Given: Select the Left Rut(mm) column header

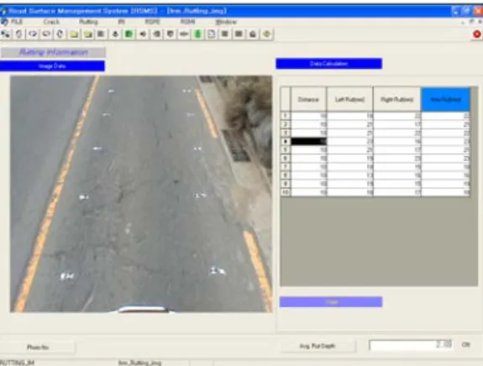Looking at the screenshot, I should point(350,99).
